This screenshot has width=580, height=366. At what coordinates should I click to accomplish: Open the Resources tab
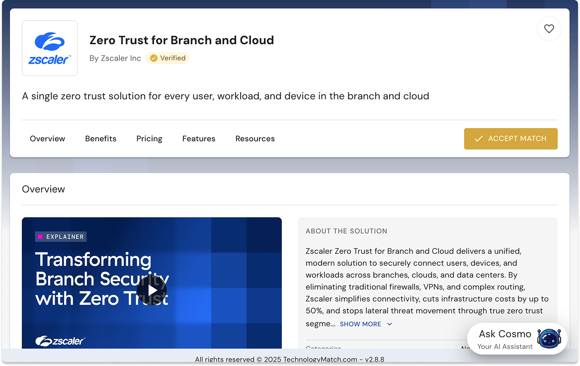(255, 139)
